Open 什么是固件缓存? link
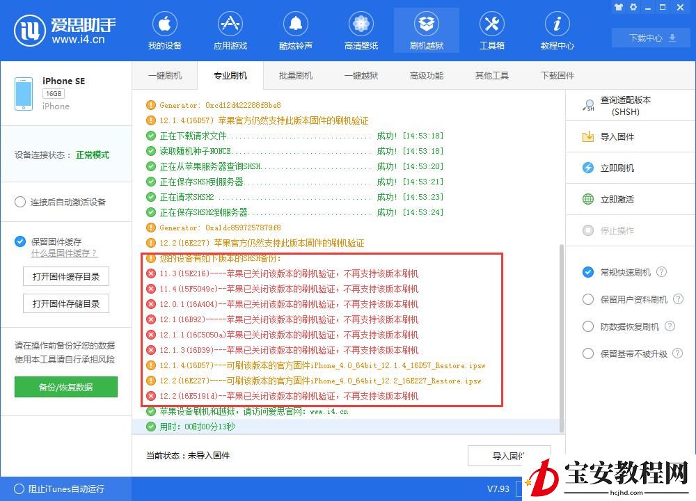Screen dimensions: 696x501 [x=64, y=253]
